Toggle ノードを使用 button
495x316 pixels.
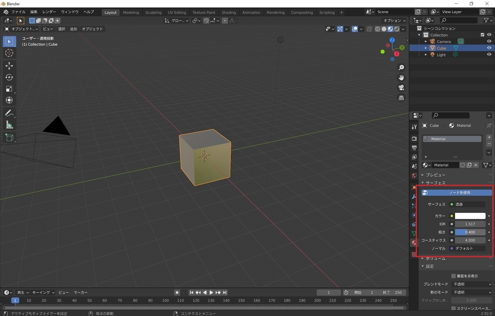pyautogui.click(x=457, y=193)
